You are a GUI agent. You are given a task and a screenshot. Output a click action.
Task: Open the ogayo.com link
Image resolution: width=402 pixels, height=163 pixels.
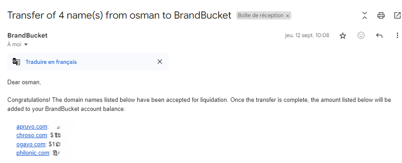coord(31,144)
